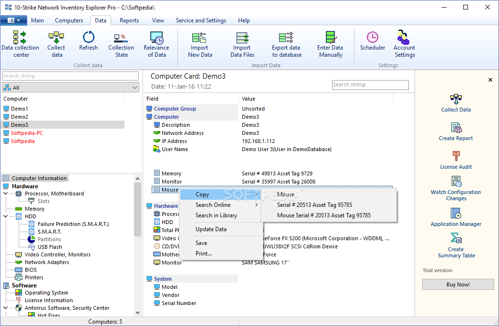Select 'Mouse Serial # 20513 Asset Tag 95785' item
This screenshot has height=326, width=499.
(328, 215)
